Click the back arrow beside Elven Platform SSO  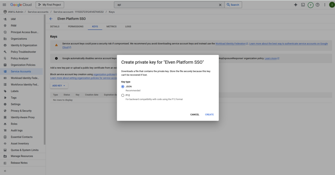coord(51,19)
